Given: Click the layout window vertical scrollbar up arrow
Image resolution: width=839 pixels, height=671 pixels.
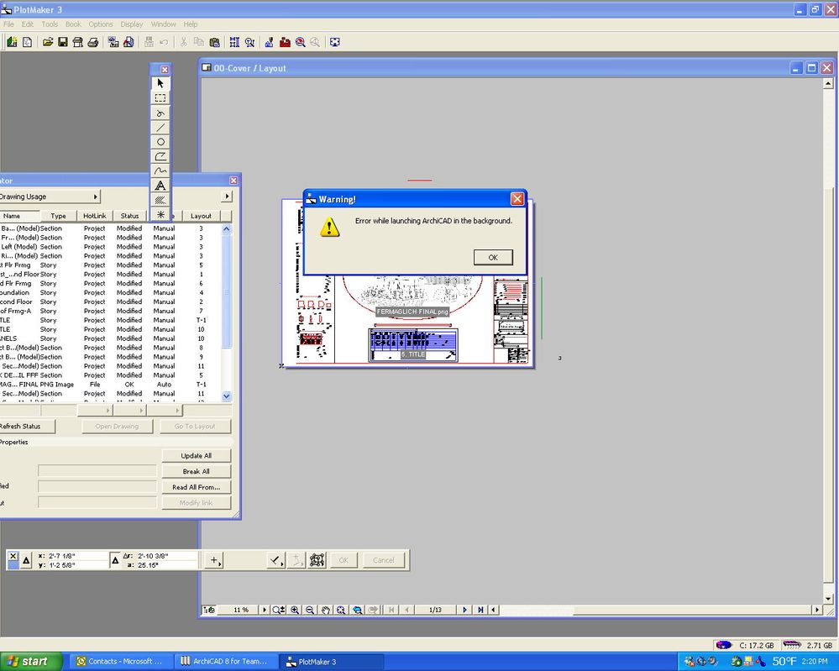Looking at the screenshot, I should point(828,83).
